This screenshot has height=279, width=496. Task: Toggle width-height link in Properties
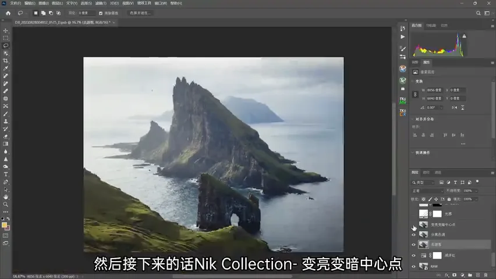coord(415,94)
